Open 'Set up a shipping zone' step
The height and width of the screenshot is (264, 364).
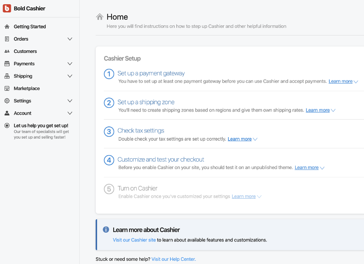point(146,102)
